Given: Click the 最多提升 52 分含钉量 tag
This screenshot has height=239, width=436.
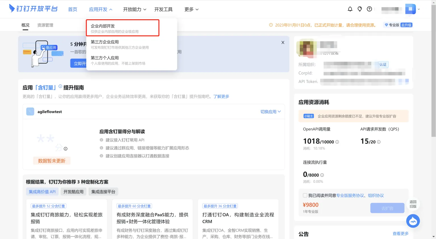Looking at the screenshot, I should point(49,206).
